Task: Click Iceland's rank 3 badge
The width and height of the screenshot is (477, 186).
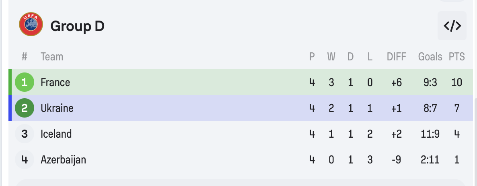Action: coord(25,134)
